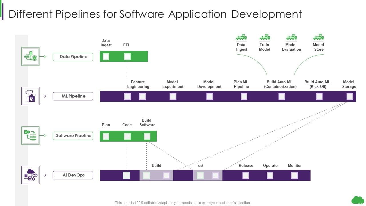This screenshot has width=366, height=206.
Task: Click the ML Pipeline process icon
Action: click(x=30, y=96)
